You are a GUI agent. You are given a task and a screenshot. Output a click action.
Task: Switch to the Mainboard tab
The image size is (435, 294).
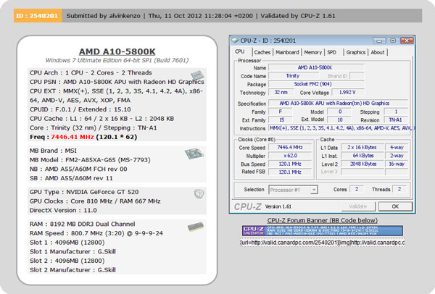287,52
